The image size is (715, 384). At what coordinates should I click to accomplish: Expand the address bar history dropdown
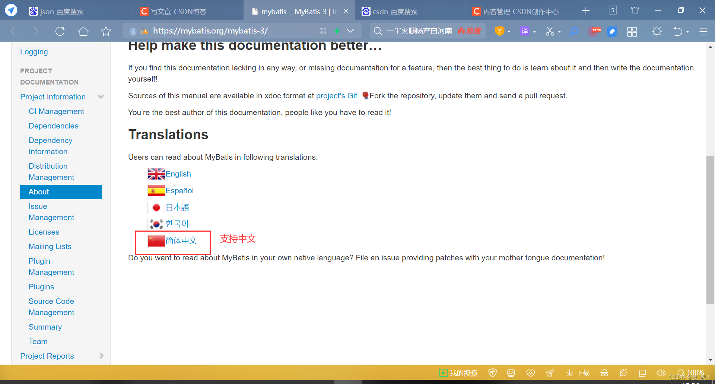point(350,31)
